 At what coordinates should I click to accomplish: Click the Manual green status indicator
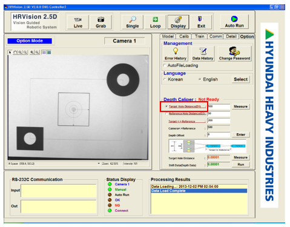(110, 189)
